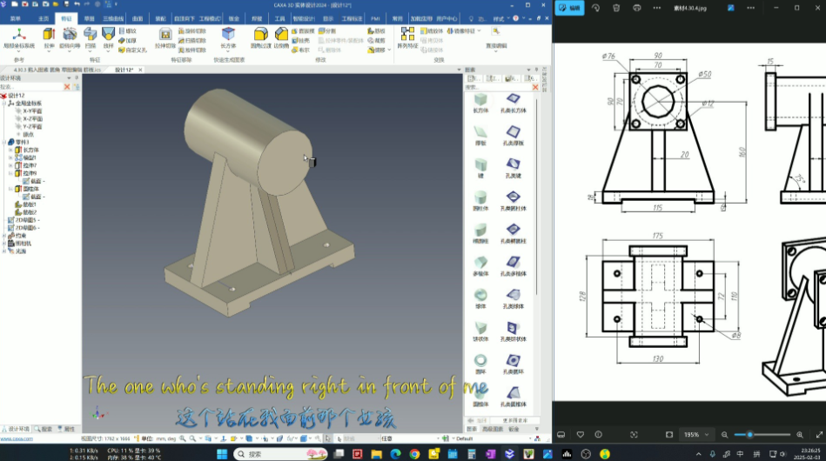
Task: Pick the Torus ring shape in the catalog
Action: (480, 364)
